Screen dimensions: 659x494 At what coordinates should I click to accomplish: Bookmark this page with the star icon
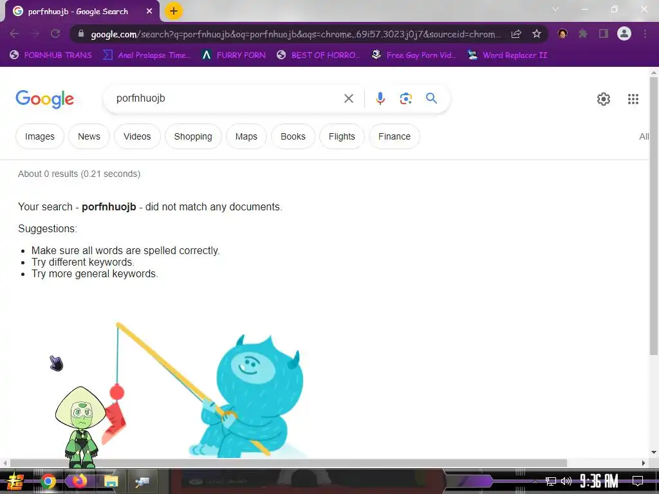[536, 33]
